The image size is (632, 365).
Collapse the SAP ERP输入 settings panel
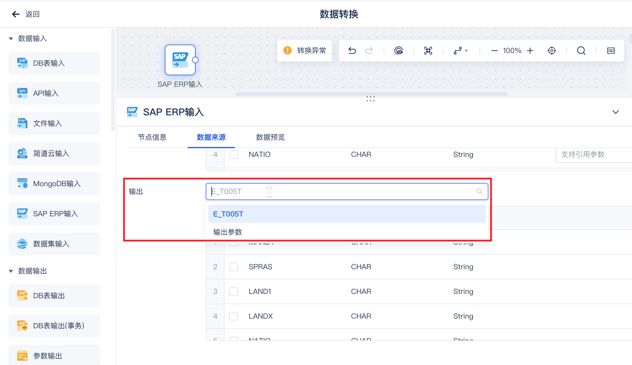pyautogui.click(x=615, y=112)
